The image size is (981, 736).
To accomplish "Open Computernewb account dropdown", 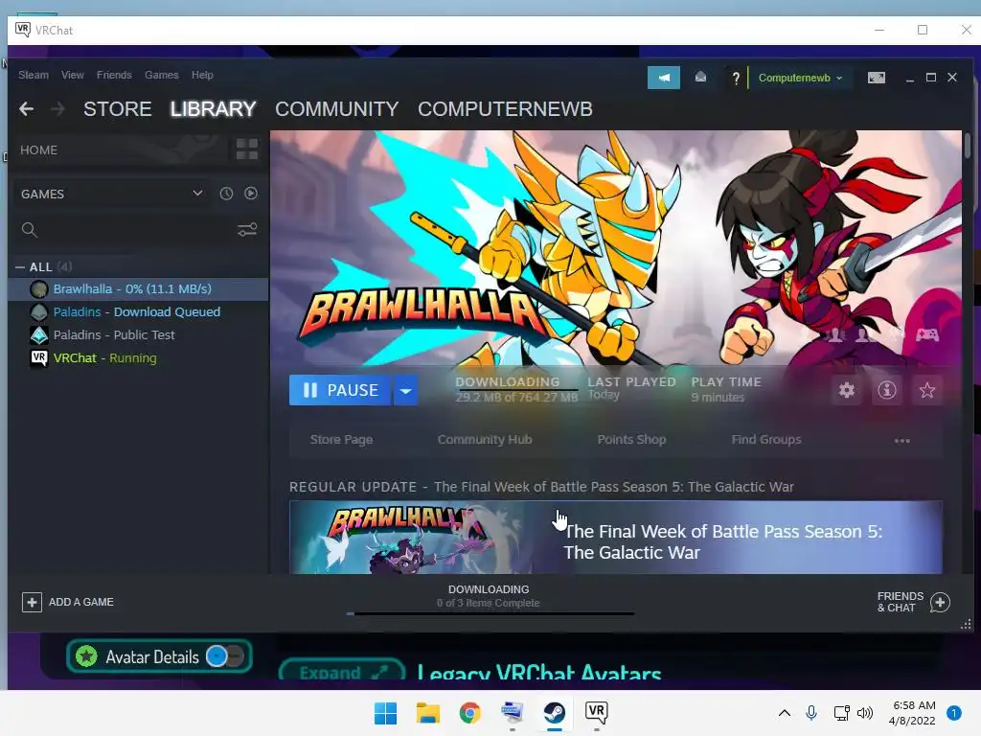I will tap(800, 78).
